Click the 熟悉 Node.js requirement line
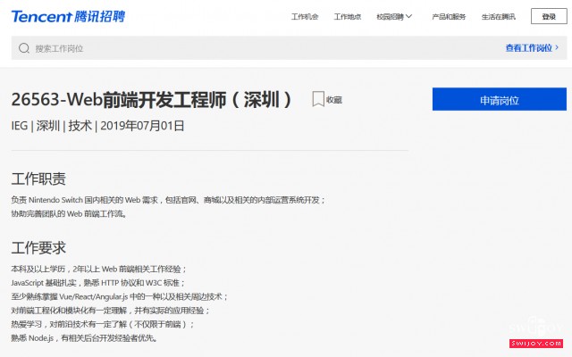The image size is (572, 357). 84,338
